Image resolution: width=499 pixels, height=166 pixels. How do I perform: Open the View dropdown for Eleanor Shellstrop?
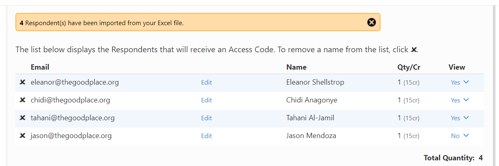tap(460, 82)
